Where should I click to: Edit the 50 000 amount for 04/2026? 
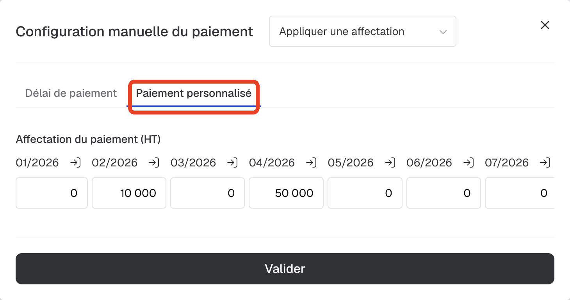(x=286, y=193)
